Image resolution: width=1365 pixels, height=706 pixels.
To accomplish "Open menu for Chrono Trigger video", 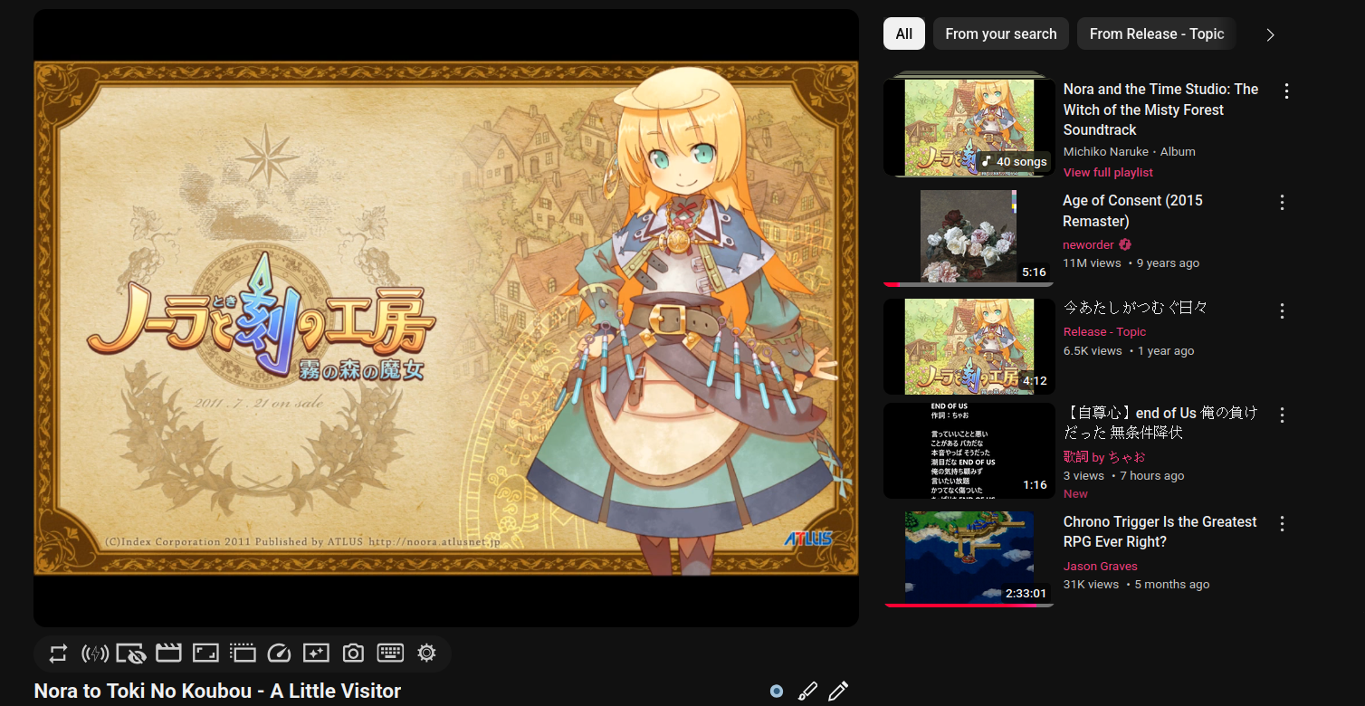I will 1282,523.
